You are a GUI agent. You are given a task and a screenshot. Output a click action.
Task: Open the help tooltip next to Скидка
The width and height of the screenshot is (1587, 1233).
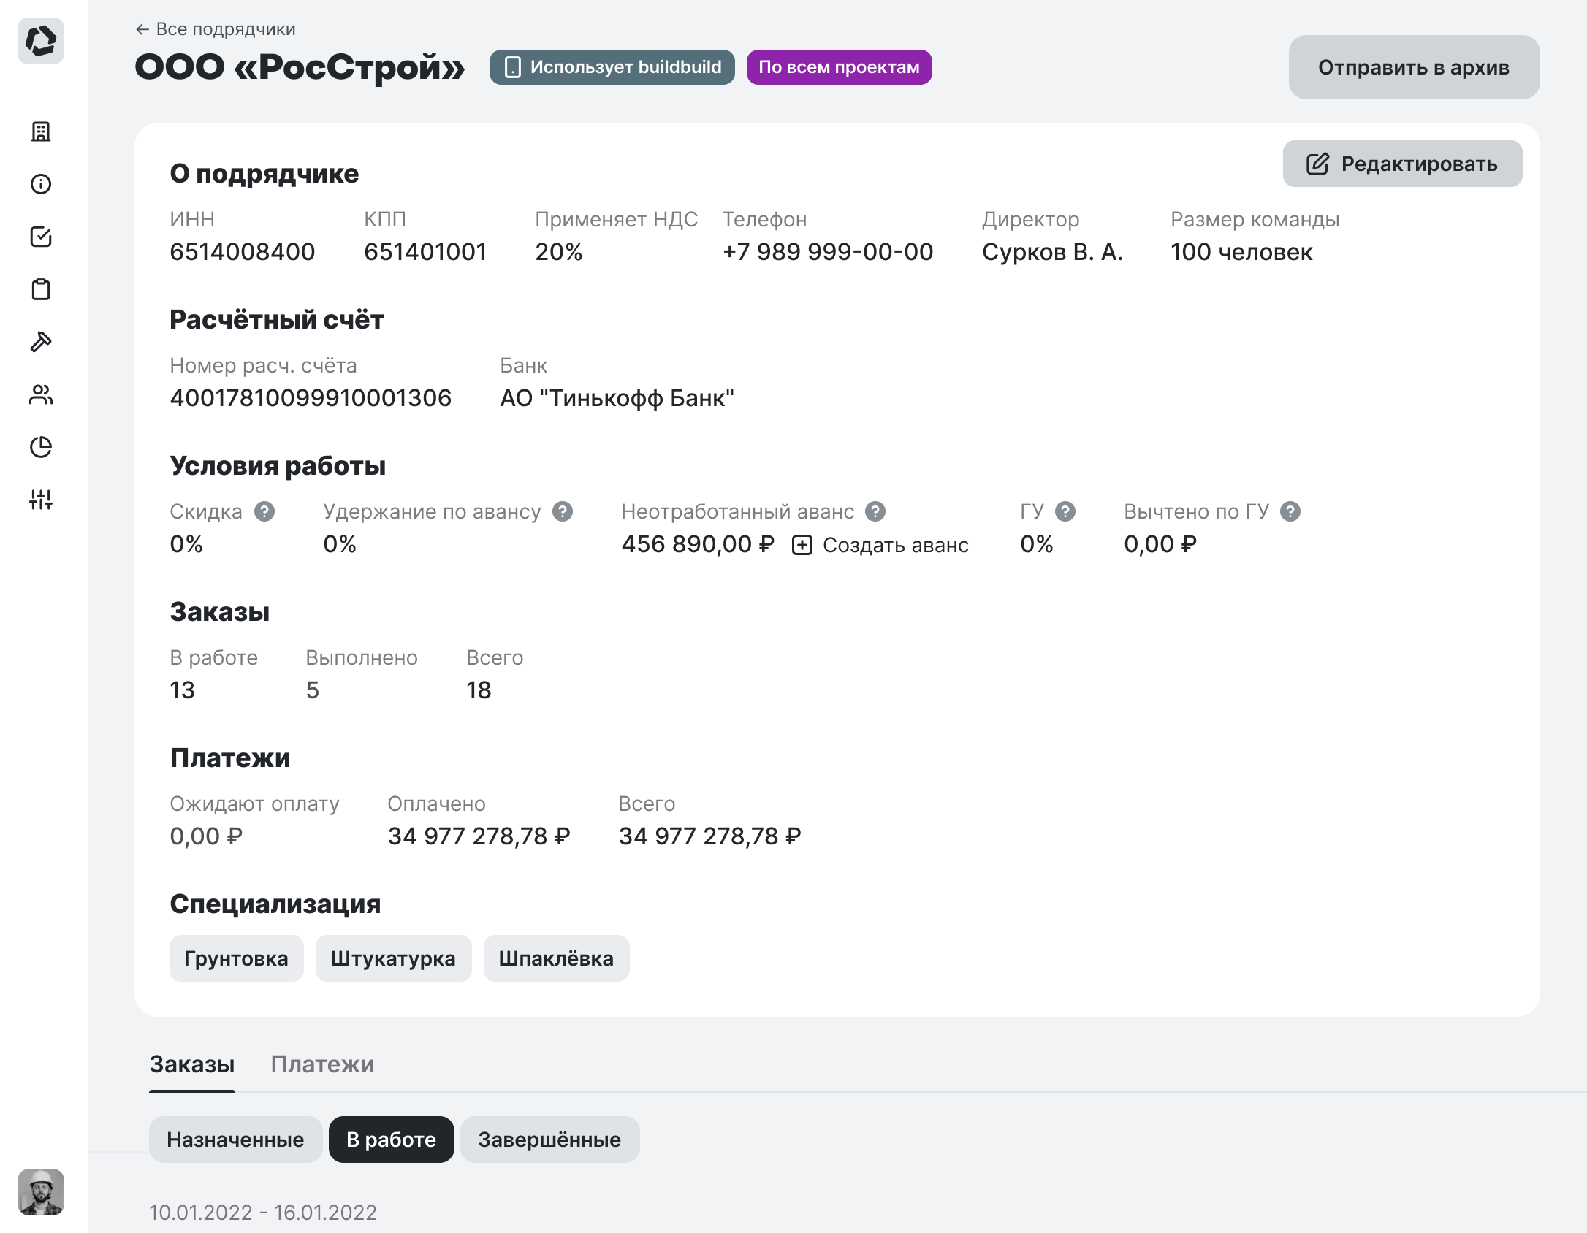pyautogui.click(x=264, y=511)
